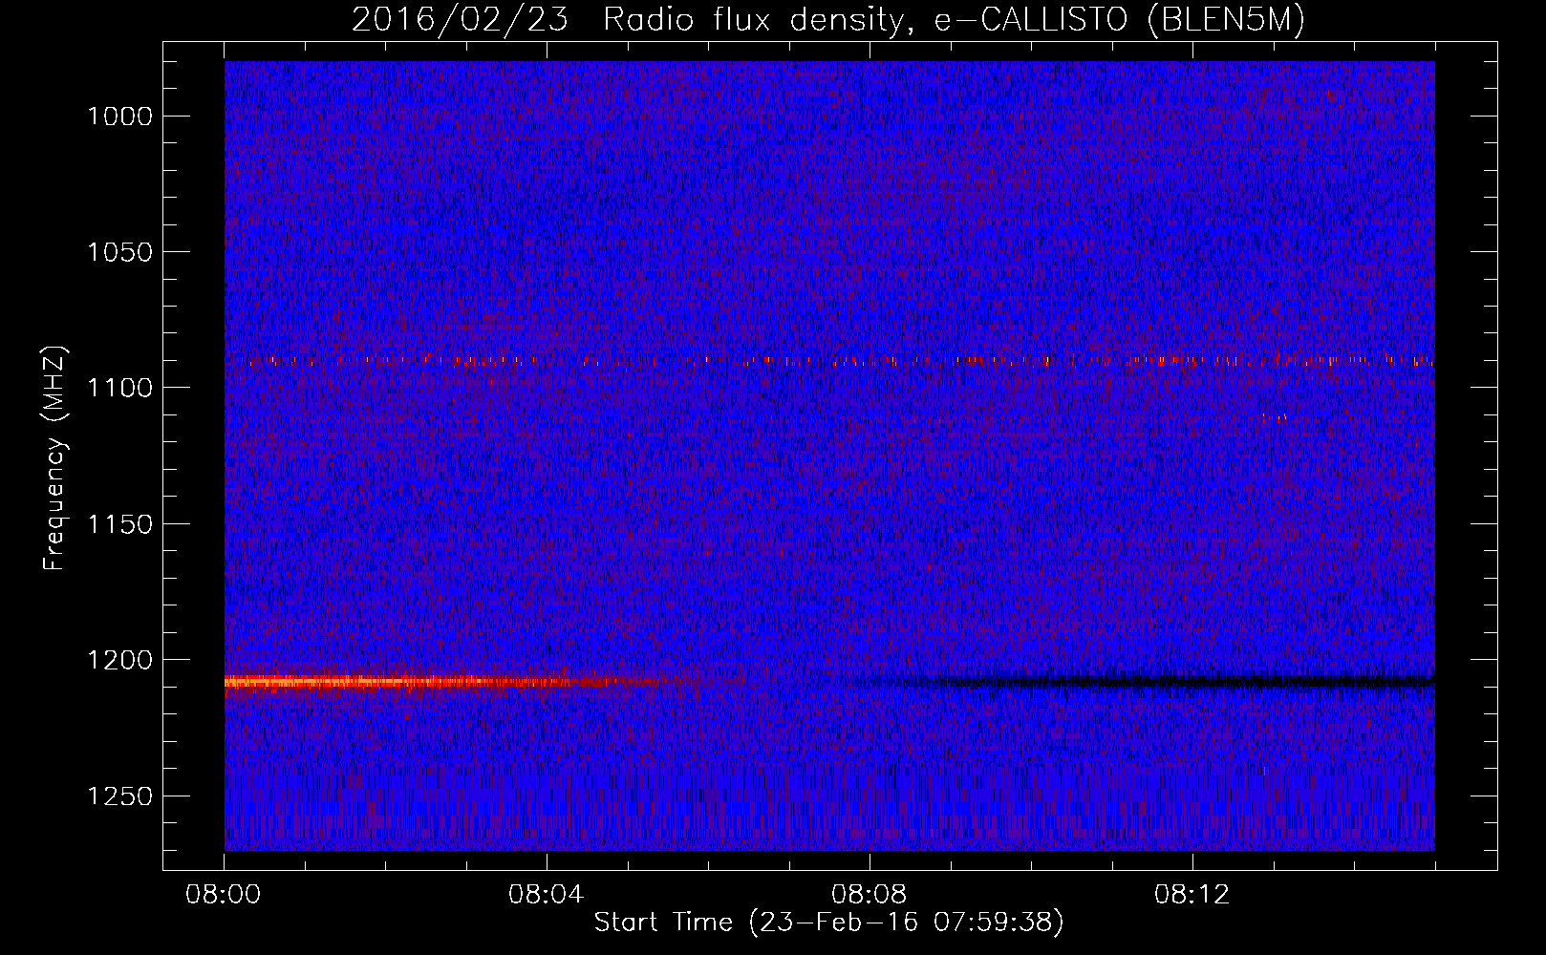
Task: Click the 1100 frequency tick label
Action: [x=120, y=388]
